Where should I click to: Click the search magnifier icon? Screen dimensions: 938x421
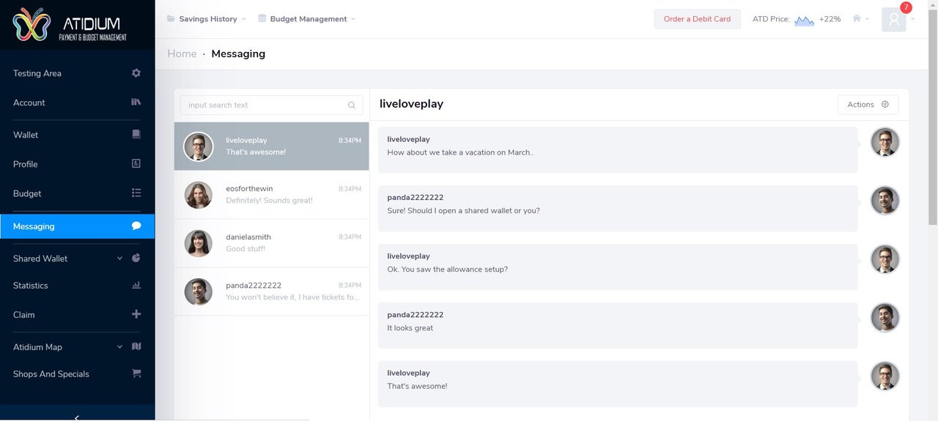(352, 105)
